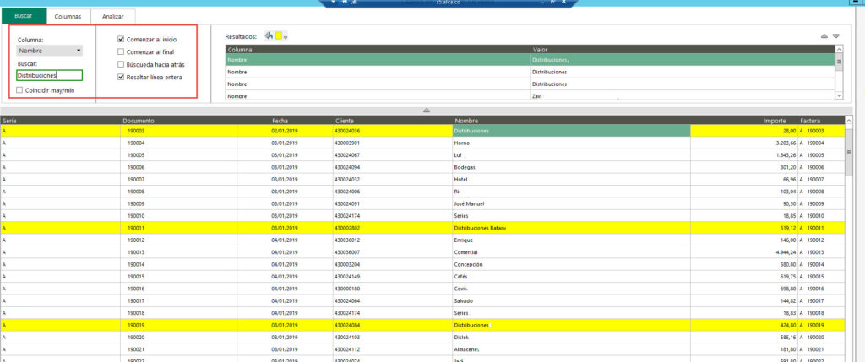865x362 pixels.
Task: Open the yellow highlight color swatch
Action: click(279, 35)
